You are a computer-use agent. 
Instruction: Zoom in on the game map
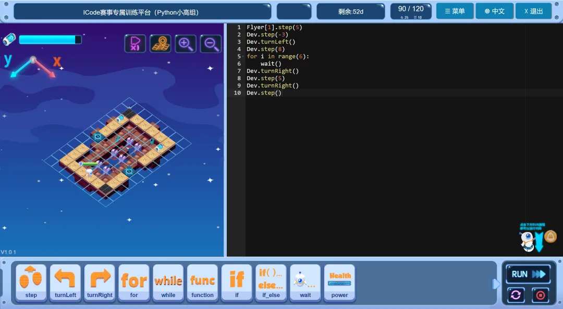pos(185,44)
